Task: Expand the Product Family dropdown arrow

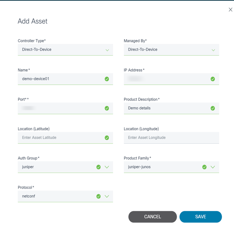Action: click(213, 167)
